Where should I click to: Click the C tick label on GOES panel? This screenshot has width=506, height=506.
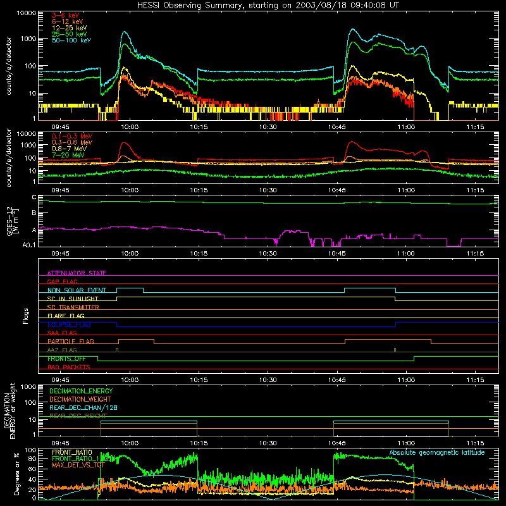(x=34, y=197)
